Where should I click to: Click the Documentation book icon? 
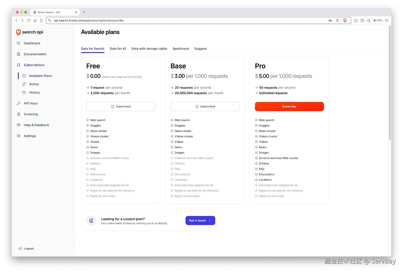[19, 54]
